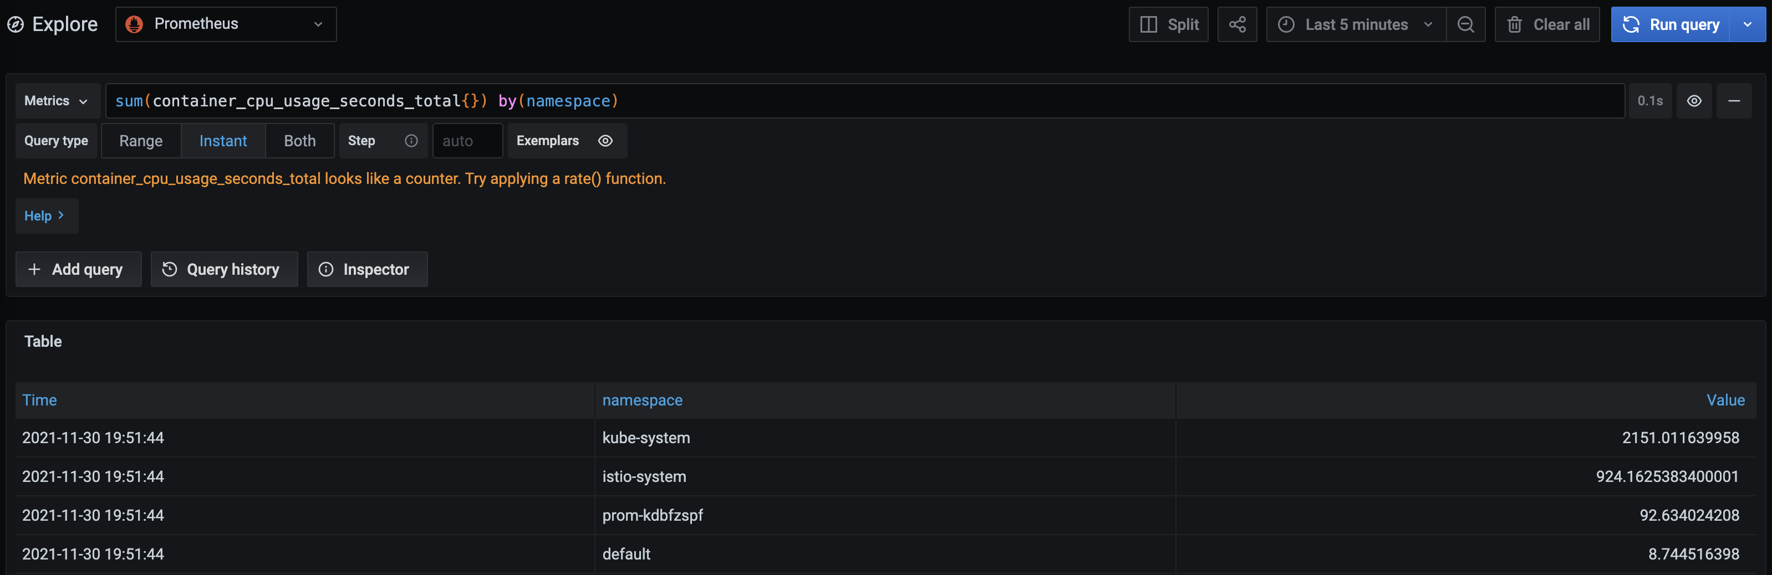Click the share shortened link icon
The width and height of the screenshot is (1772, 575).
(x=1237, y=25)
